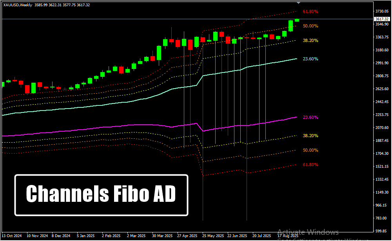This screenshot has height=241, width=392.
Task: Click the latest green candle at the price line
Action: point(297,20)
